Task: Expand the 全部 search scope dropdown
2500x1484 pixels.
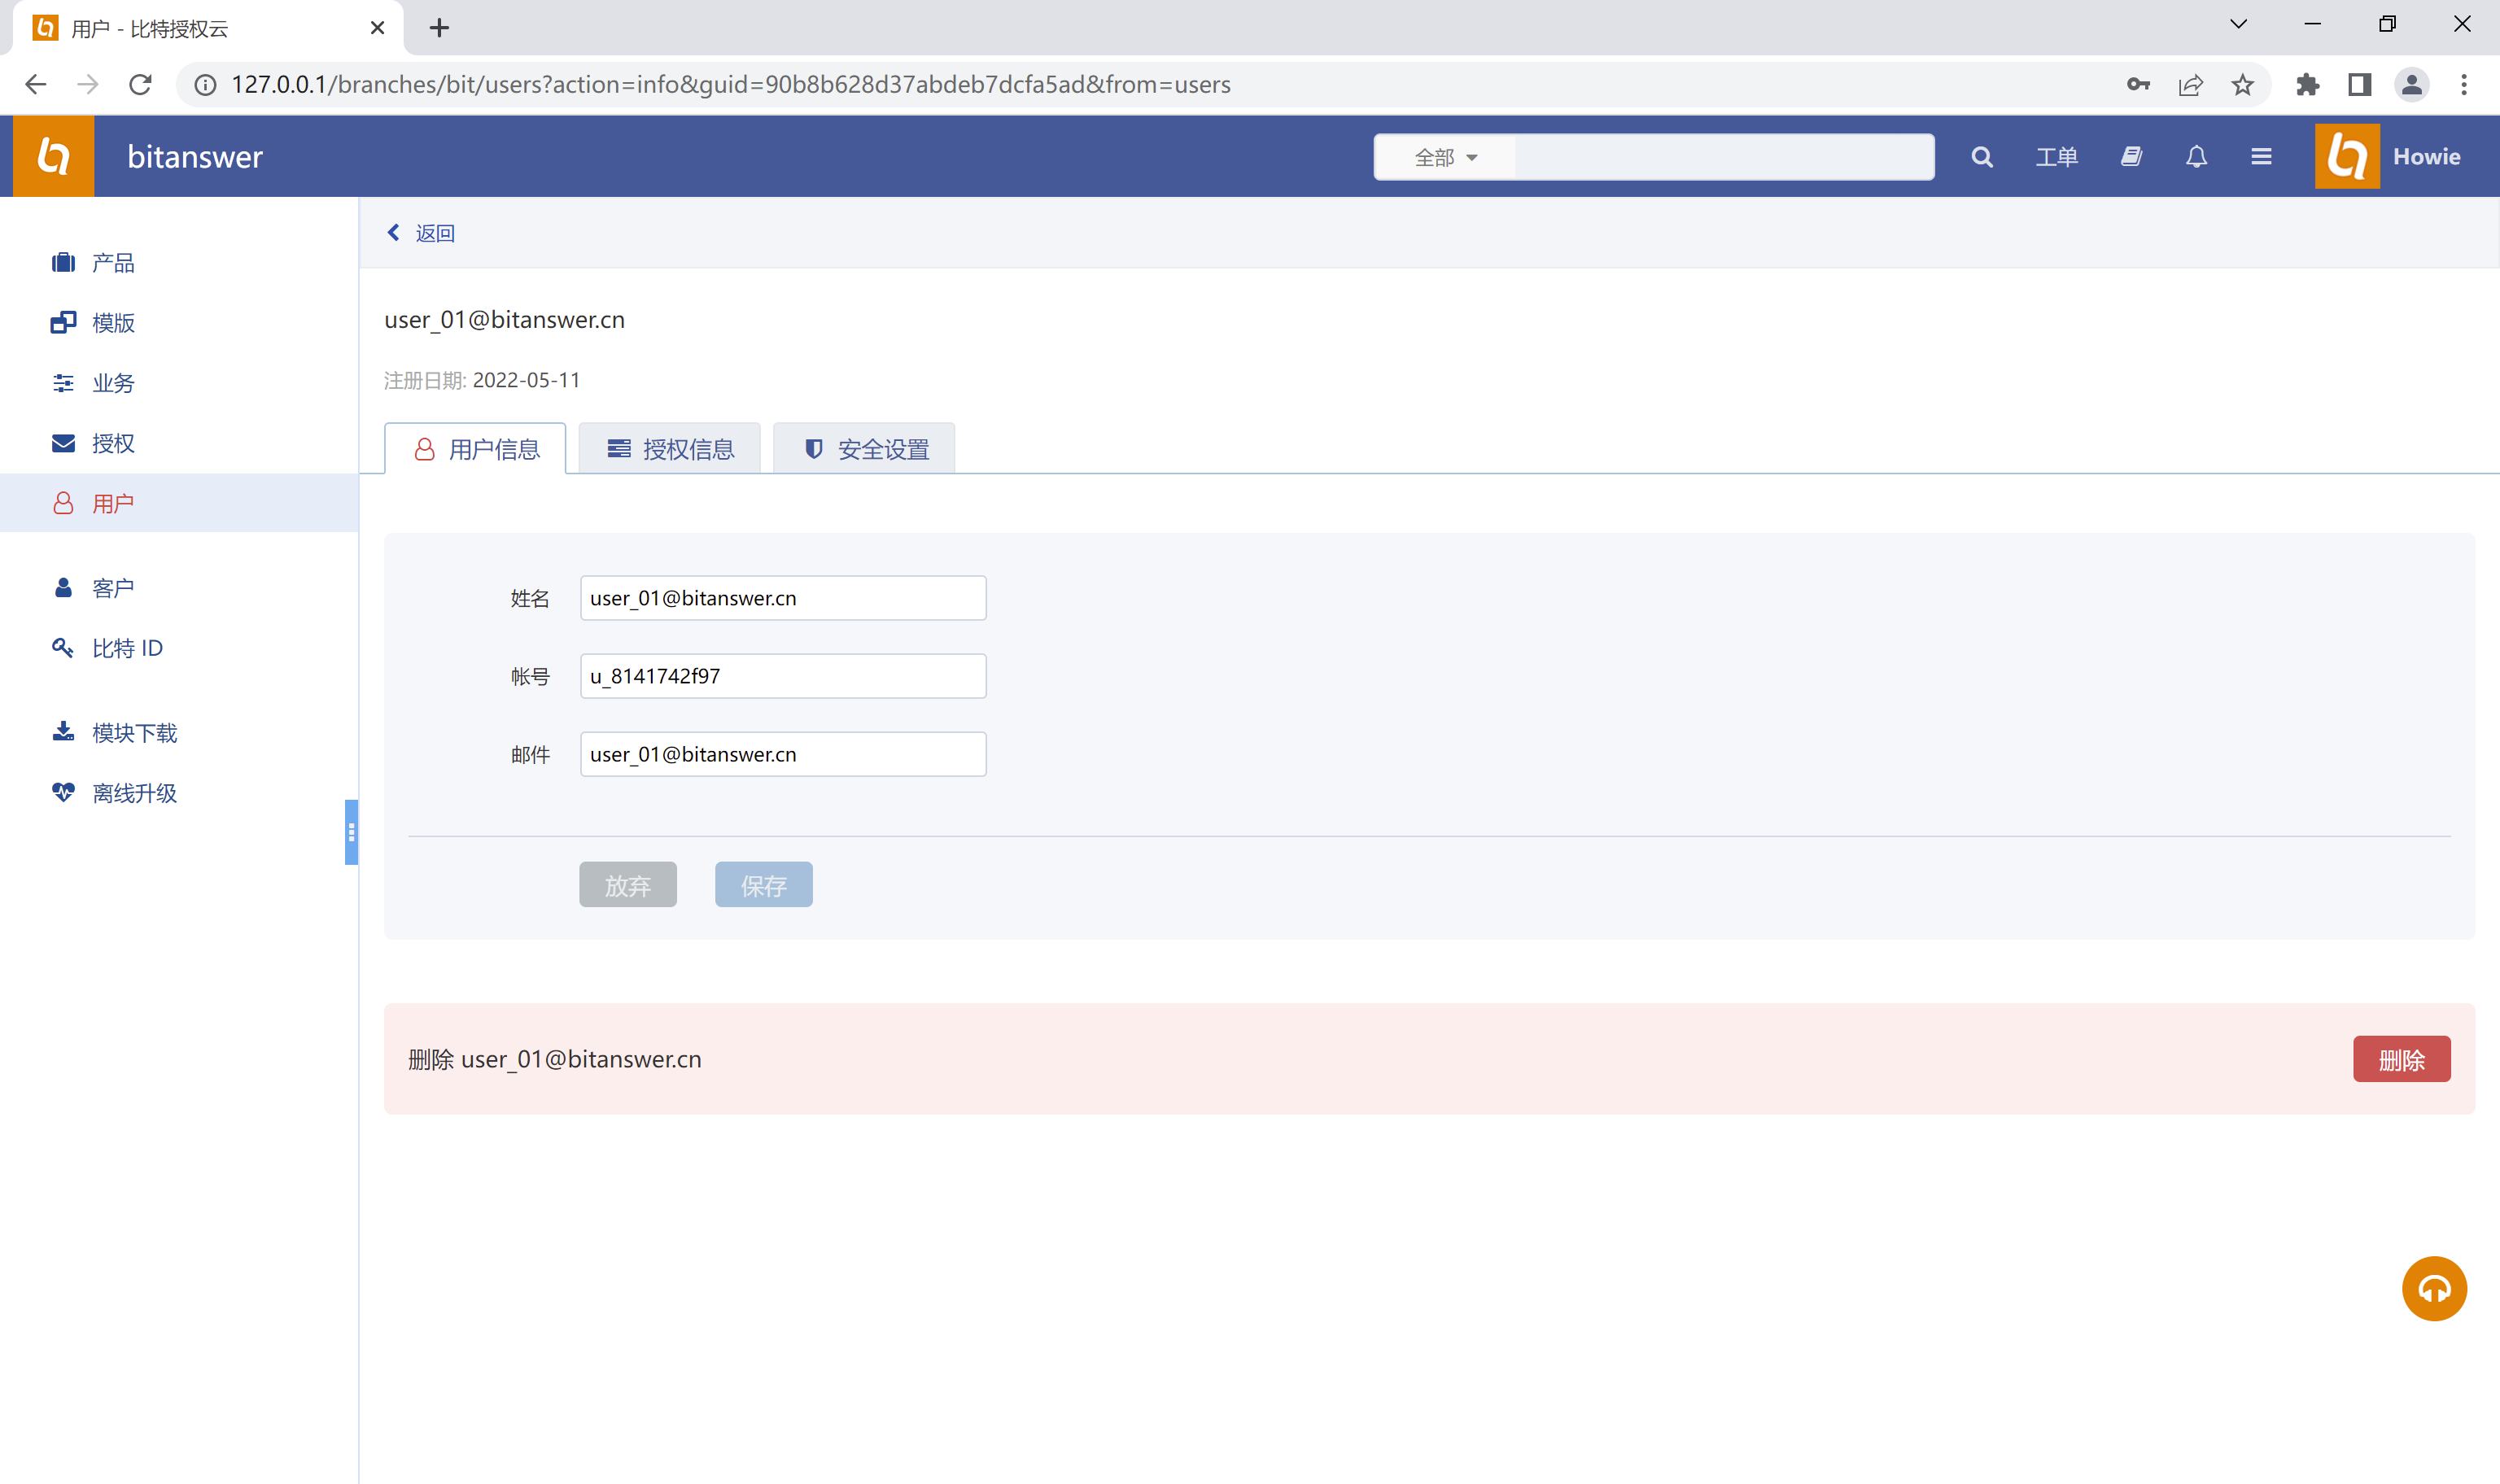Action: [x=1445, y=157]
